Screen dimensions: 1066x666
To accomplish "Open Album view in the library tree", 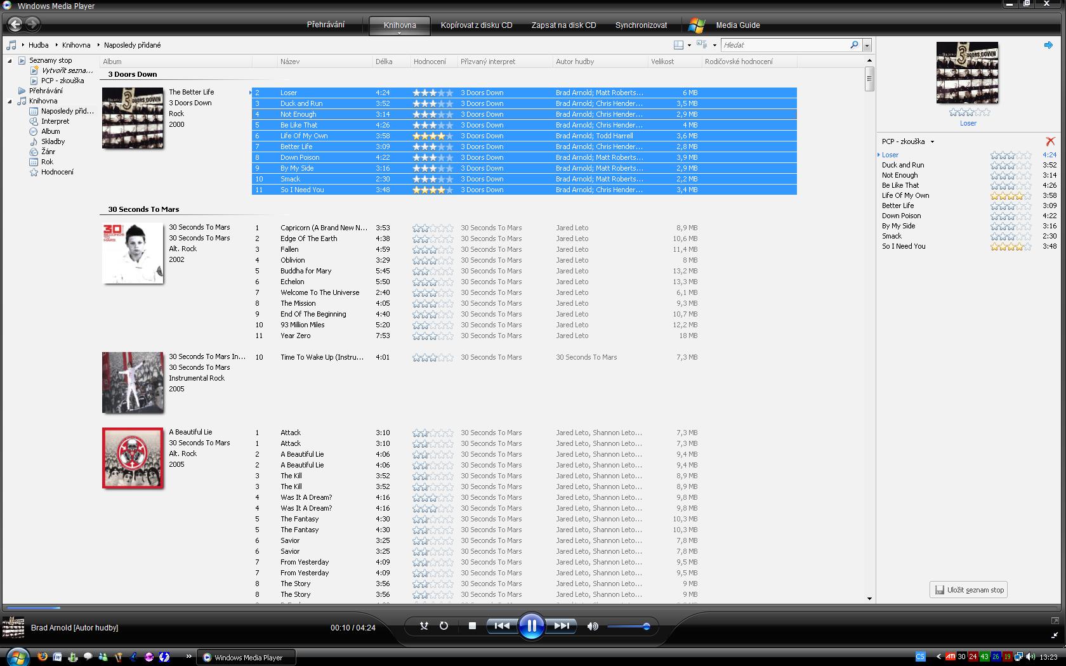I will point(51,131).
